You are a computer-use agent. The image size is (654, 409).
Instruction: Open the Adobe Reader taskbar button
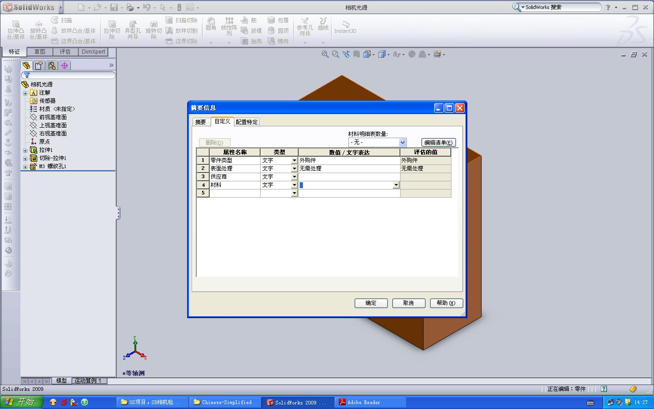(x=371, y=402)
